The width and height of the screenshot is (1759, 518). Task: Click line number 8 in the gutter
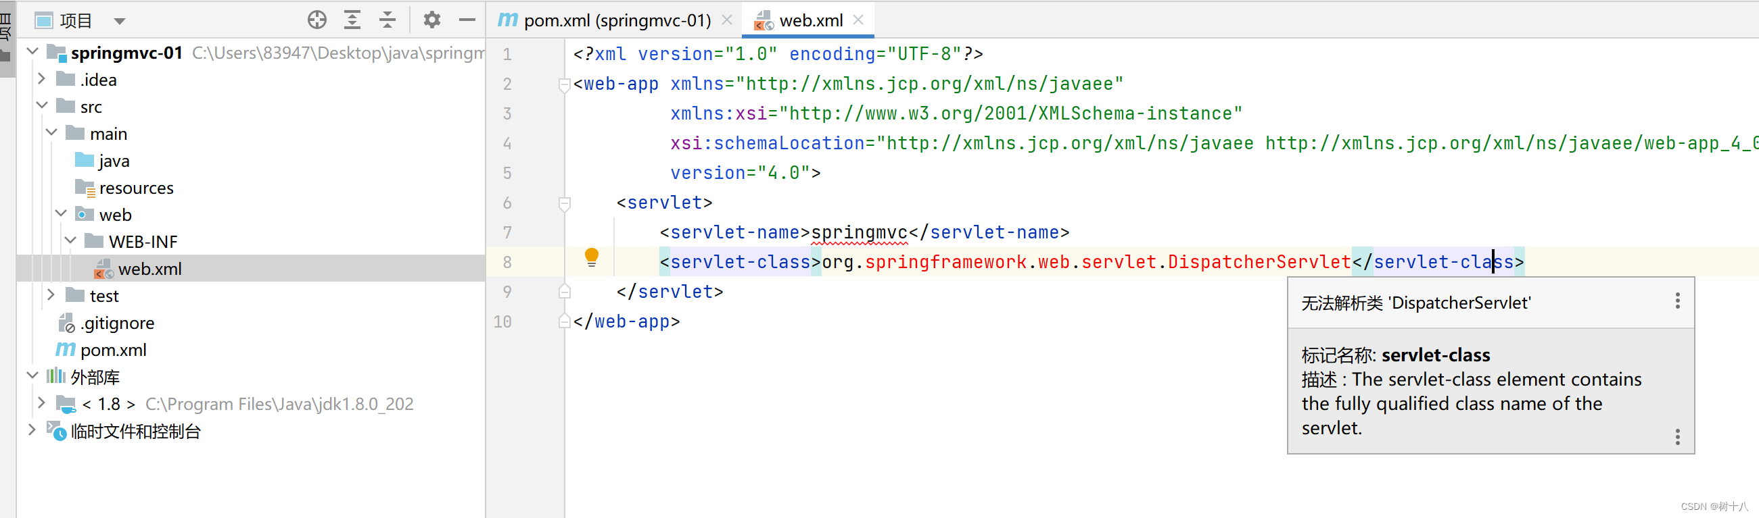click(507, 262)
